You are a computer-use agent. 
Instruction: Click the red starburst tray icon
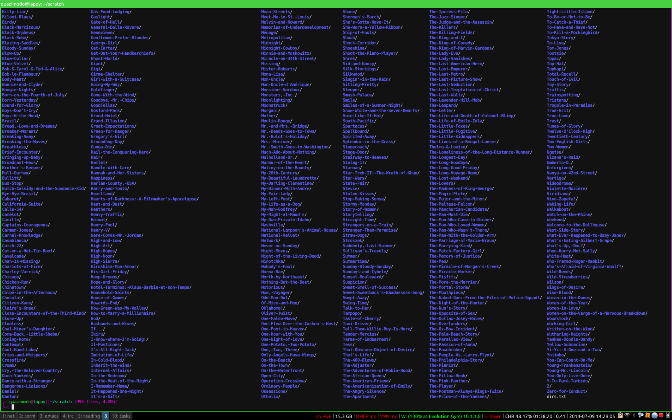point(661,415)
